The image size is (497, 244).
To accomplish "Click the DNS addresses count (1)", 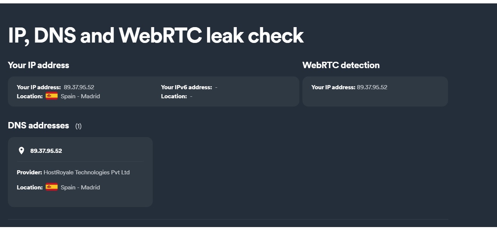I will pos(78,126).
